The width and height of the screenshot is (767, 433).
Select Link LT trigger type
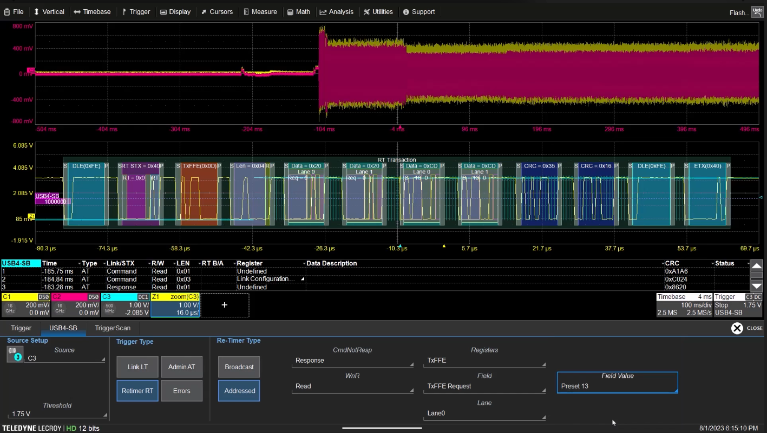137,367
